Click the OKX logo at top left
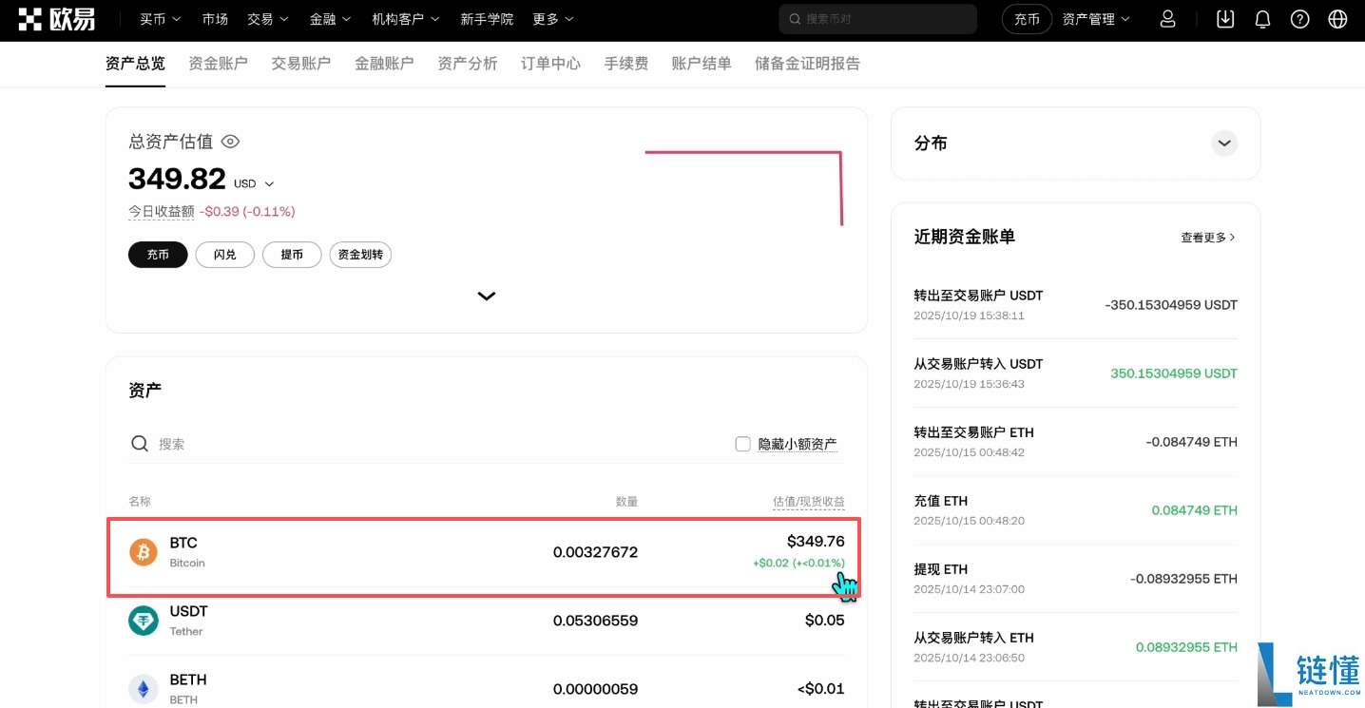The height and width of the screenshot is (708, 1365). pos(56,19)
